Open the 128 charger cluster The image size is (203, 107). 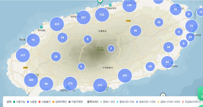click(129, 5)
